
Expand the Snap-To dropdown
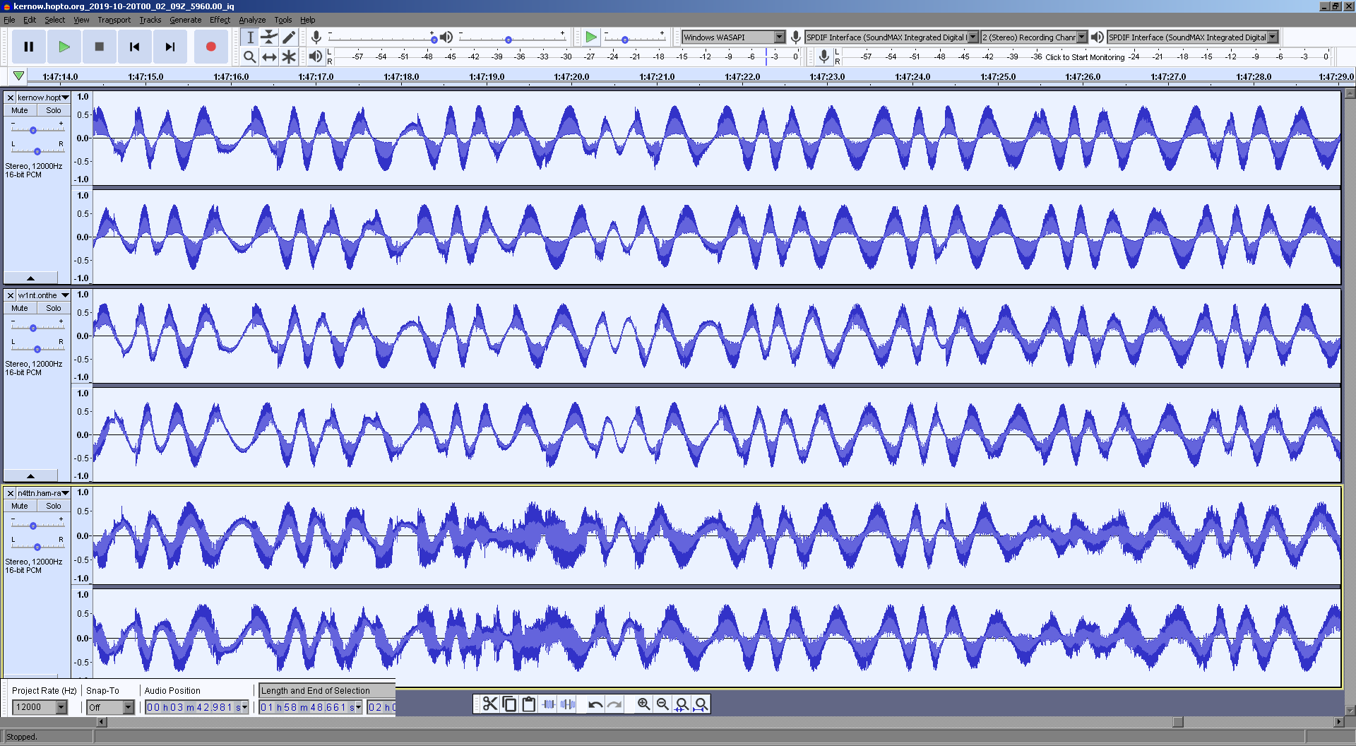[x=128, y=707]
